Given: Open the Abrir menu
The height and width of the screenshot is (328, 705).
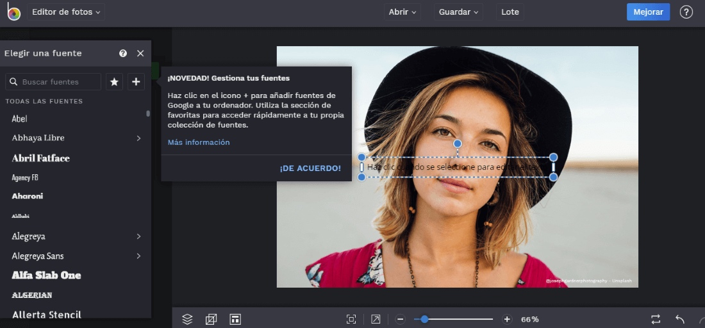Looking at the screenshot, I should coord(402,12).
